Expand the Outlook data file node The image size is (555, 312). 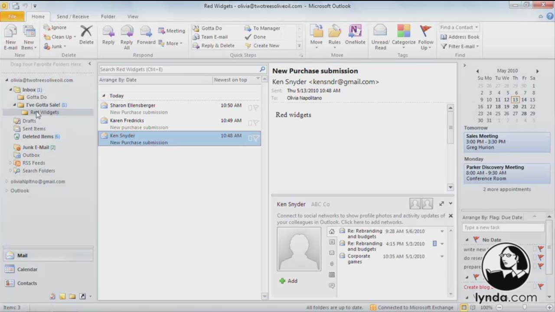pos(7,191)
